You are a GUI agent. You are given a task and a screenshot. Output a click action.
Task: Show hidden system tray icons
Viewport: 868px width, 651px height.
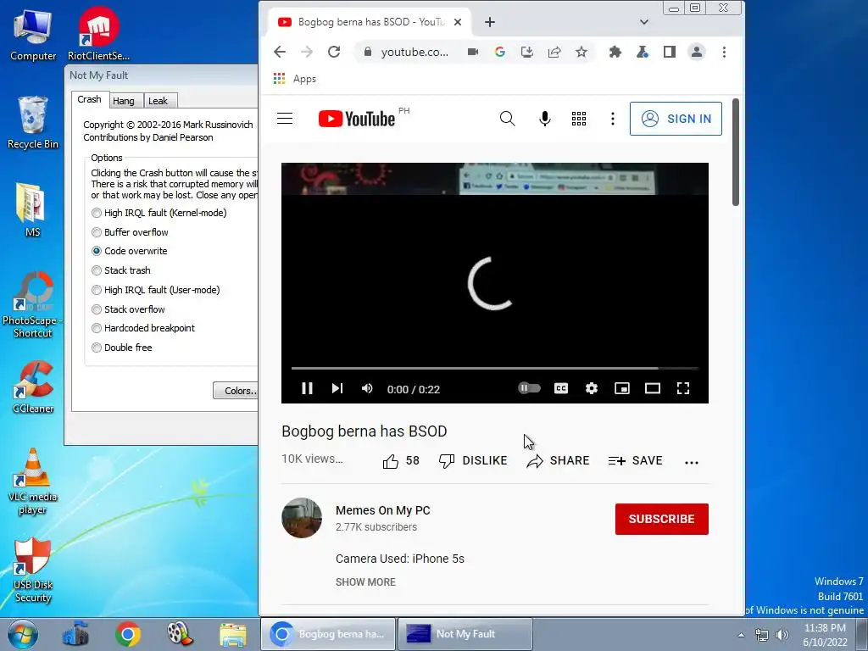741,635
